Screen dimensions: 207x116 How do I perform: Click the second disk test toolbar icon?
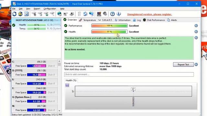40,14
